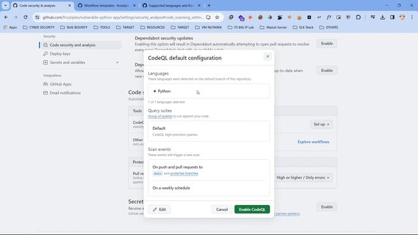
Task: Enable Dependabot security updates
Action: point(327,44)
